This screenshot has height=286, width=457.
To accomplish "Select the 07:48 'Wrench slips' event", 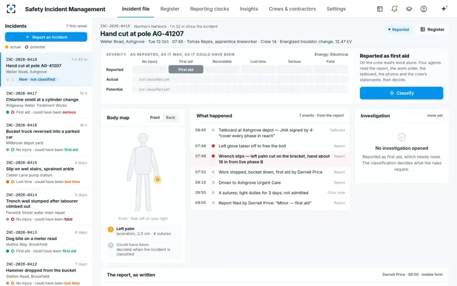I will pyautogui.click(x=270, y=159).
